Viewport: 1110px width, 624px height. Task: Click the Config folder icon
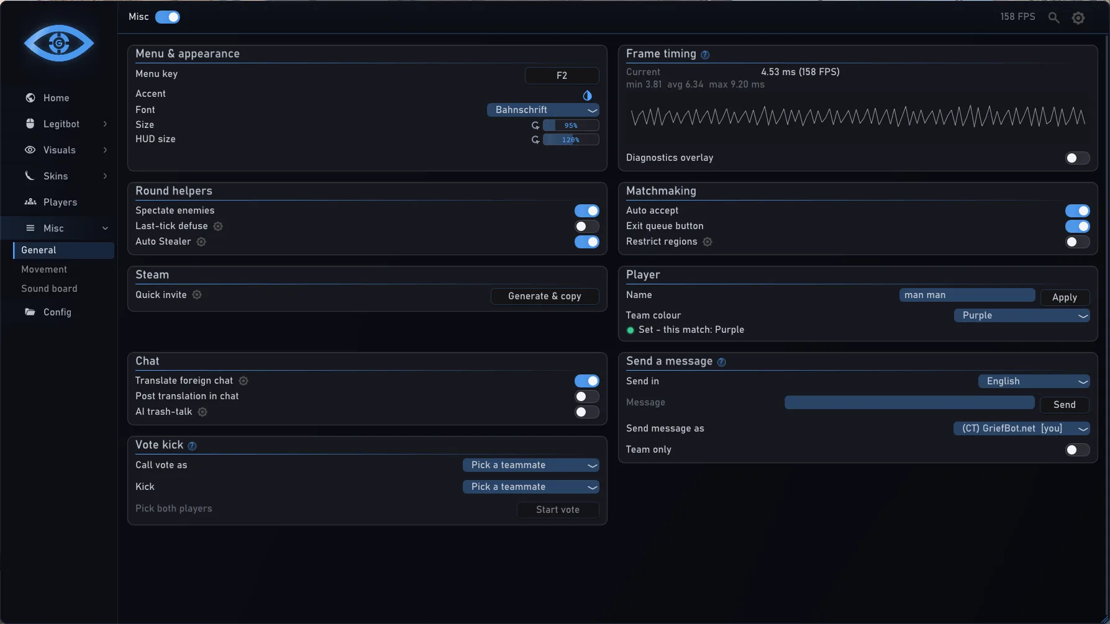(x=30, y=312)
